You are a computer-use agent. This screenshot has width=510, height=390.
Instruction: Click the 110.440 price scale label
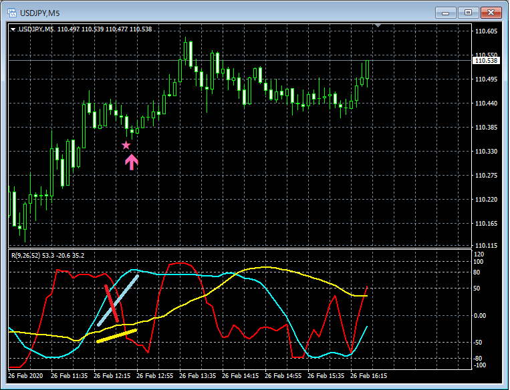click(x=486, y=104)
